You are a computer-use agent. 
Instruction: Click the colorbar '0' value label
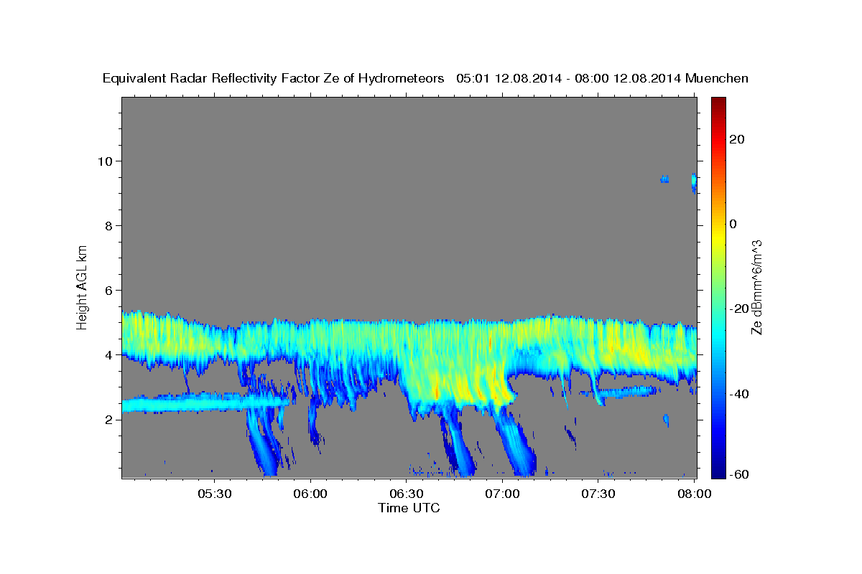[733, 224]
